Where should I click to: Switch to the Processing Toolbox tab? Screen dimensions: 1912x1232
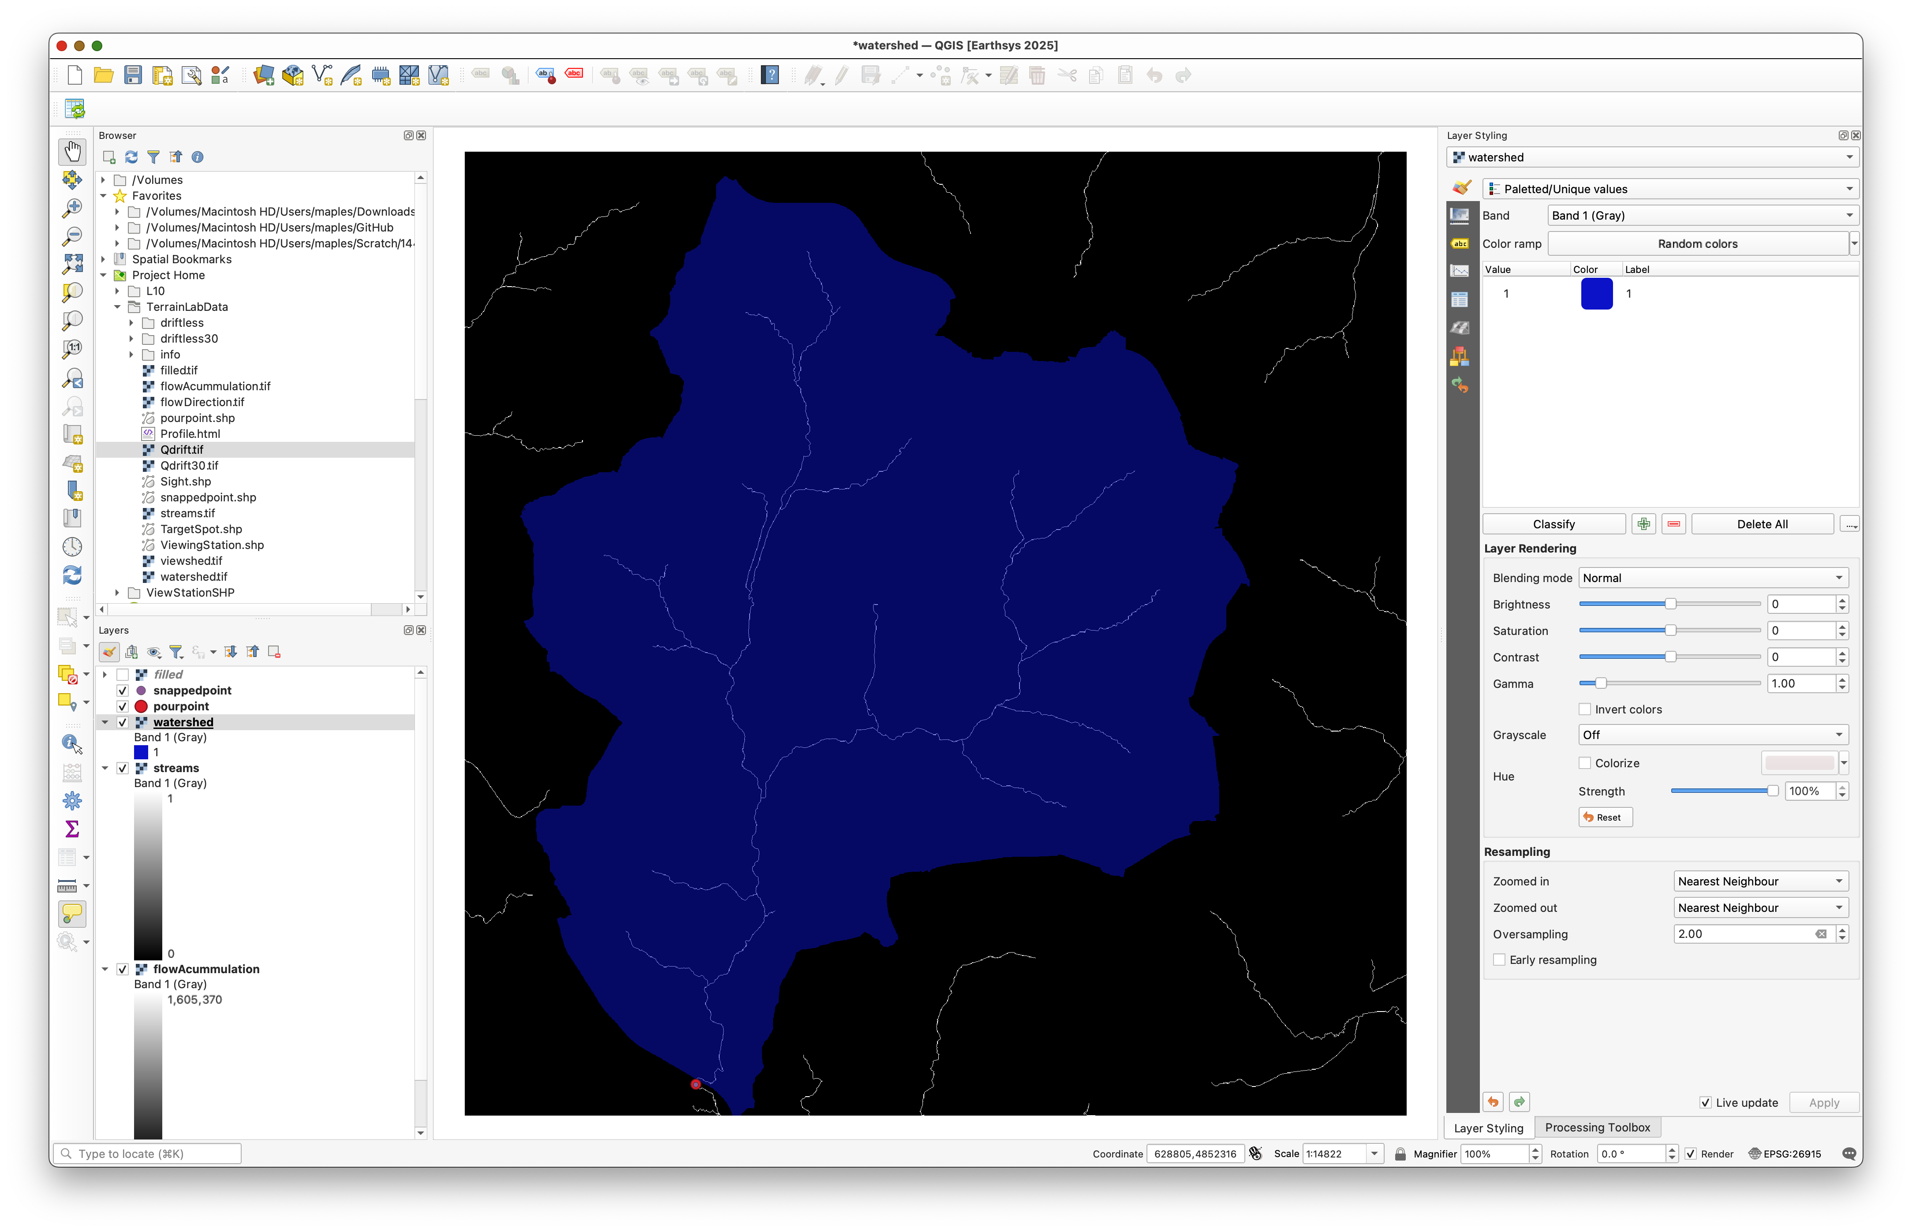point(1597,1128)
